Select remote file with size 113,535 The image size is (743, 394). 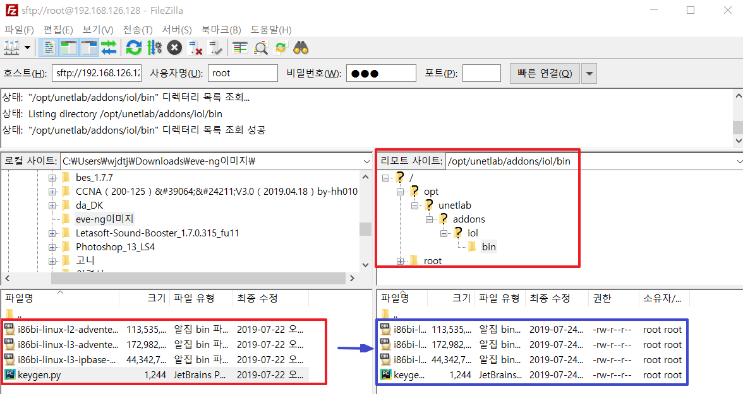pos(533,330)
